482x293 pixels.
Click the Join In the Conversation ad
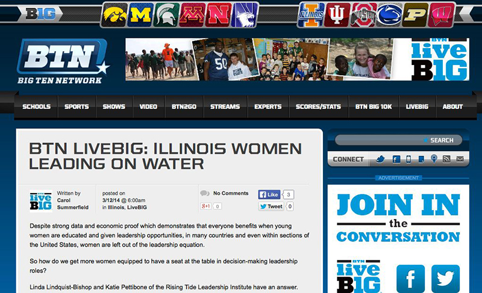[x=398, y=239]
